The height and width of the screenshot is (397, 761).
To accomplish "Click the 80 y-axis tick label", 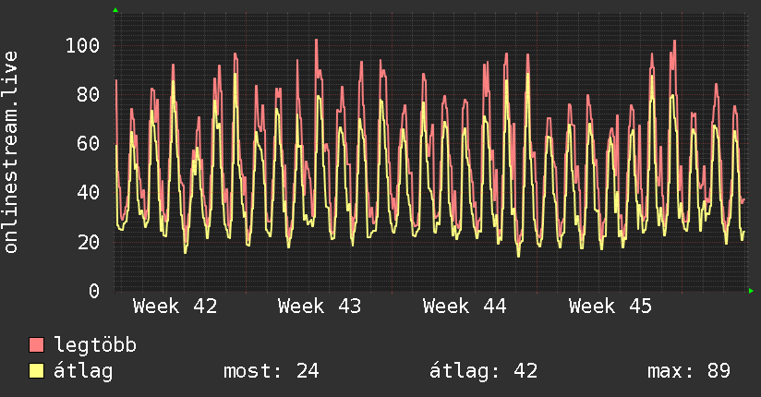I will [89, 95].
